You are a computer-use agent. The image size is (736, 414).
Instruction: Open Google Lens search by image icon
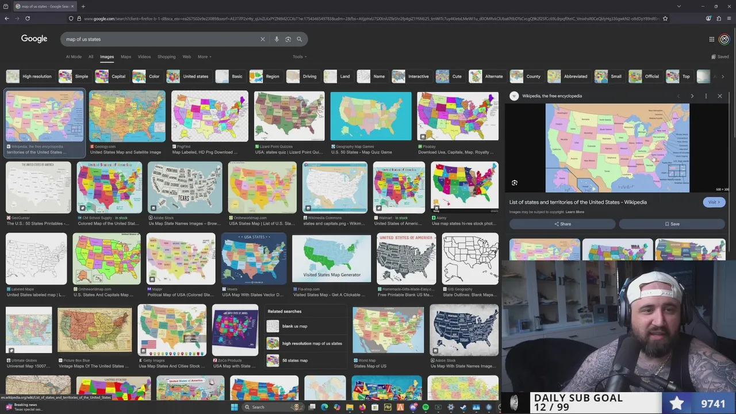288,39
